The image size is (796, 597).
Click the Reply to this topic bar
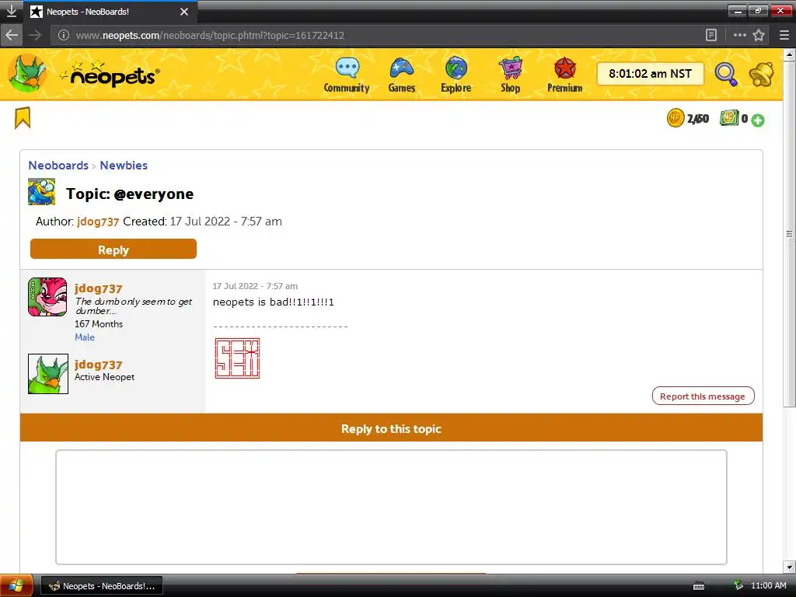391,428
